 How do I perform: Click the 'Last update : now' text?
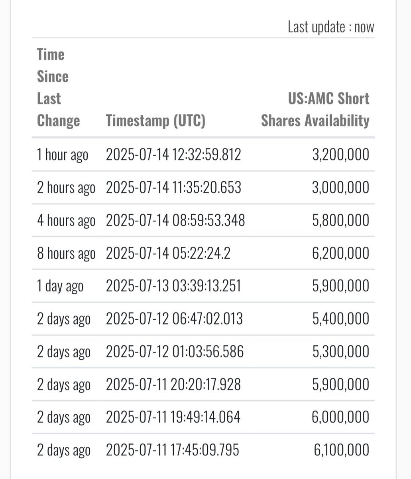click(331, 27)
